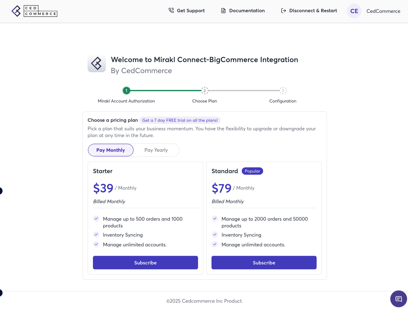Click the Disconnect & Restart text
This screenshot has width=408, height=309.
[313, 11]
